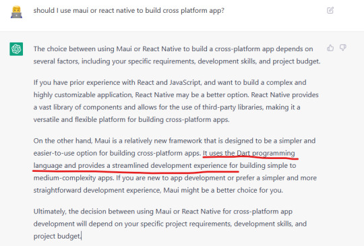This screenshot has width=364, height=246.
Task: Give the response a thumbs down
Action: pos(343,48)
